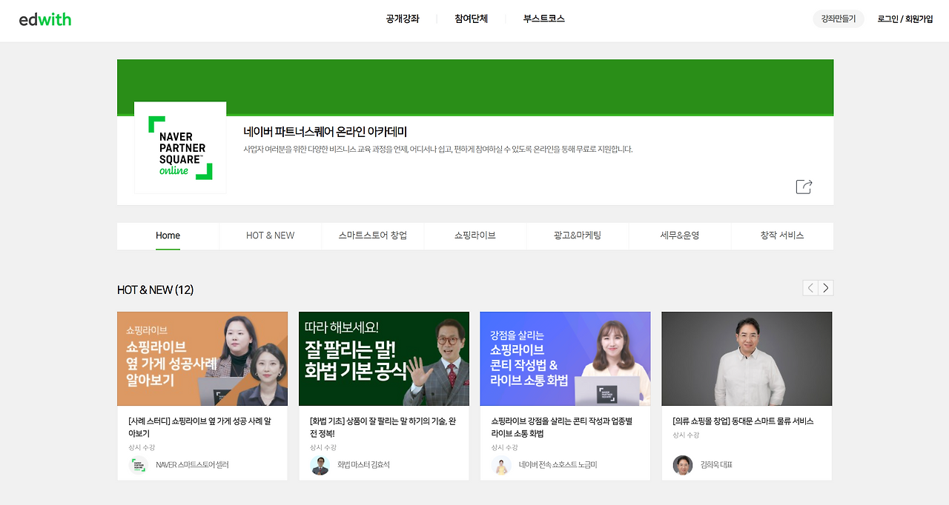The image size is (949, 505).
Task: Click 김희옥 대표's profile avatar
Action: click(x=683, y=465)
